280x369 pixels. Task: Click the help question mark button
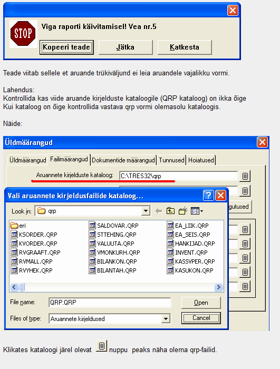pos(208,196)
